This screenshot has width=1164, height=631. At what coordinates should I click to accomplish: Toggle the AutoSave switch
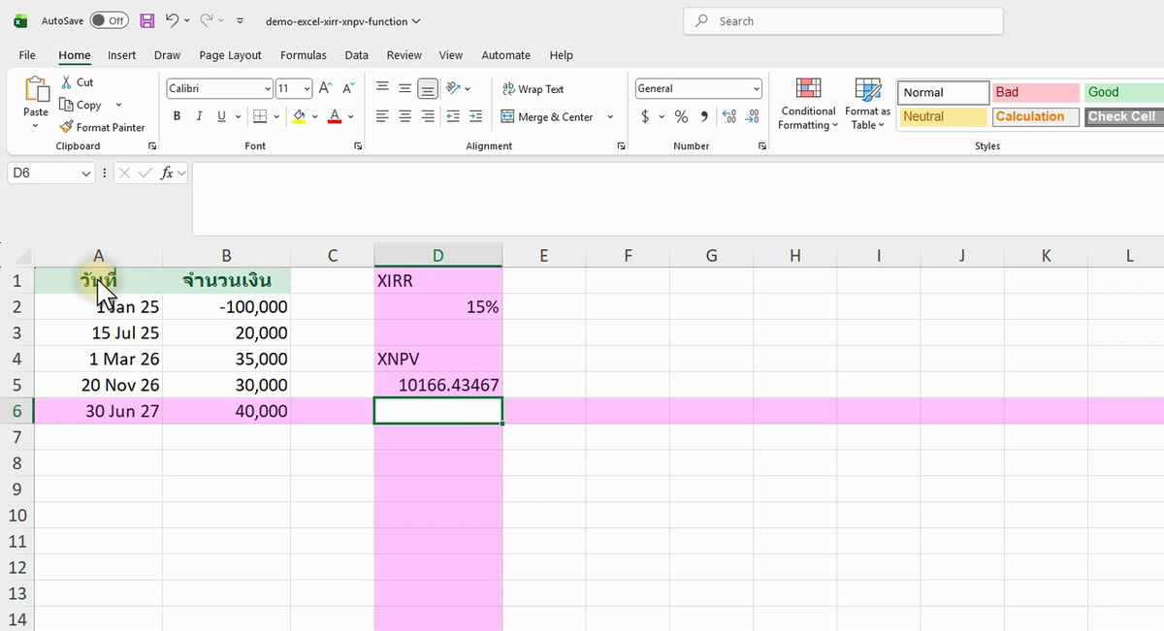coord(109,20)
